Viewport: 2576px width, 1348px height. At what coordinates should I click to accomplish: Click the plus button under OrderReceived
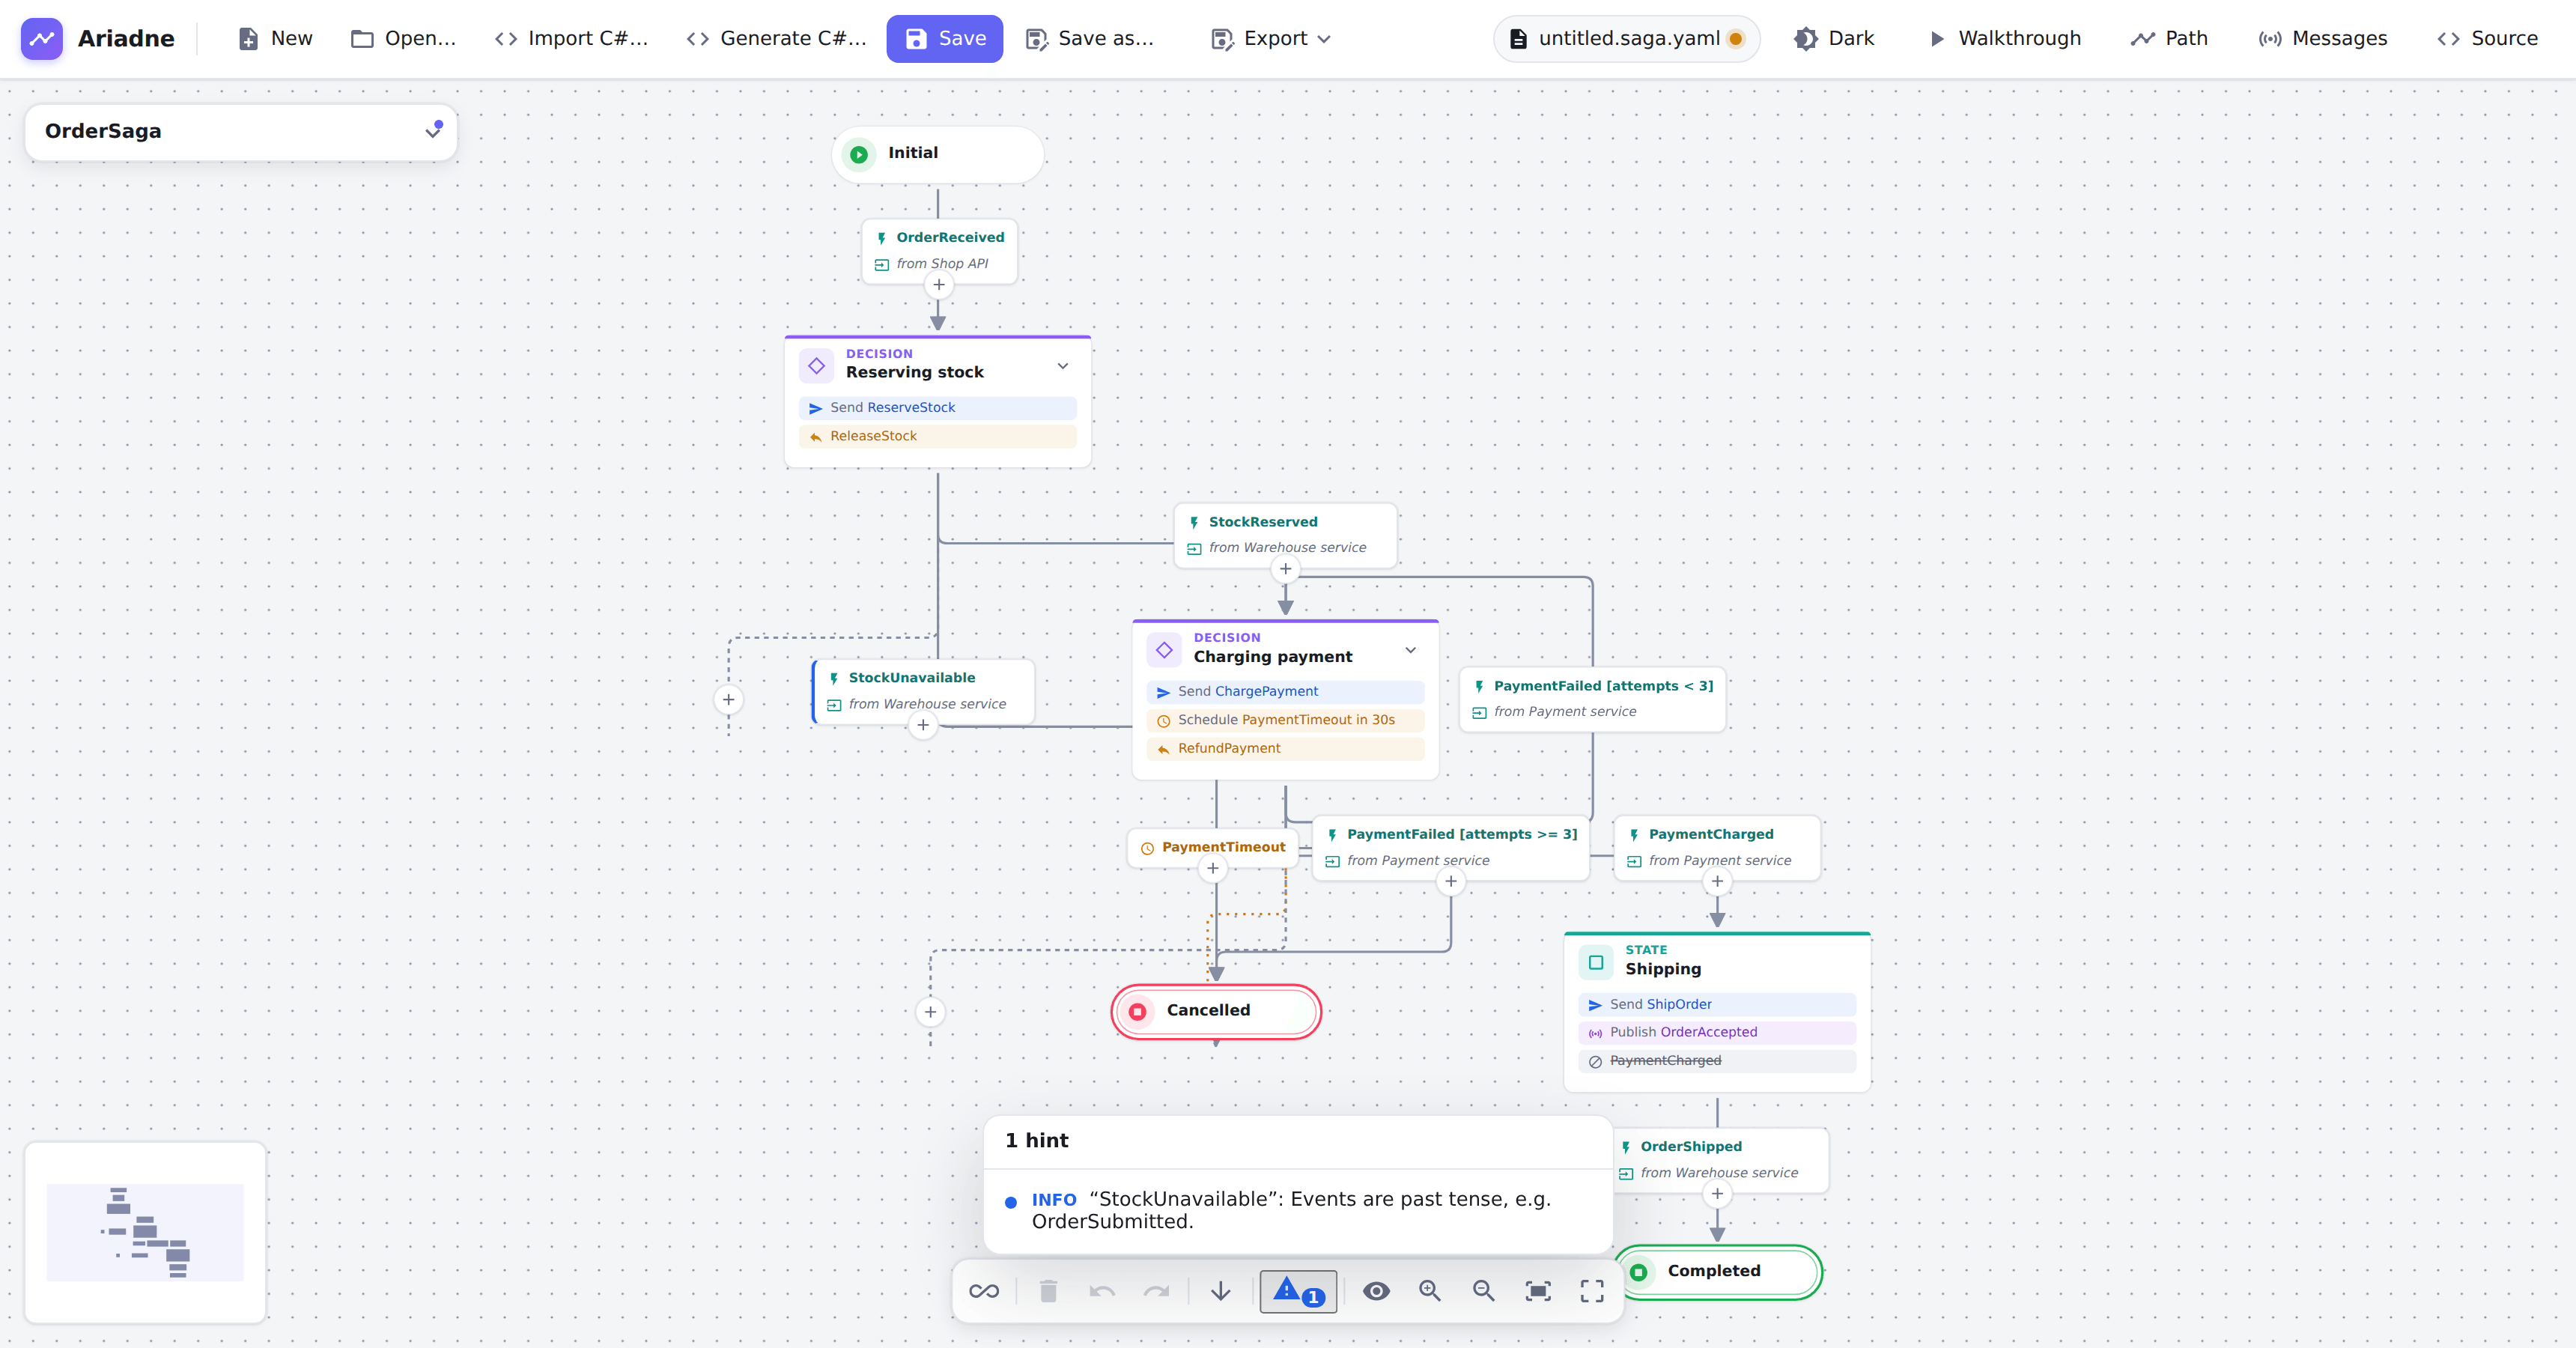coord(938,285)
